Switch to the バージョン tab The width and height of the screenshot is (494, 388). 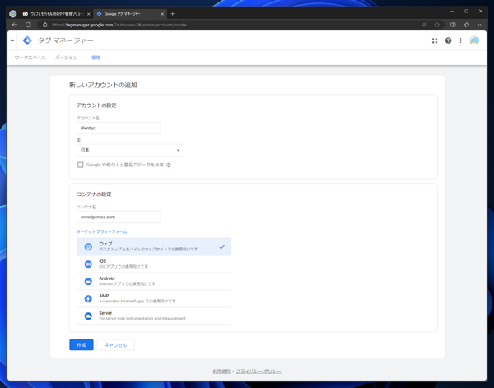coord(66,58)
